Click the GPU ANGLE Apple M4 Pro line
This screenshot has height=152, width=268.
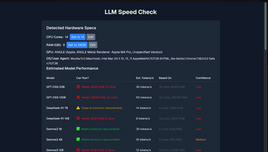coord(104,52)
